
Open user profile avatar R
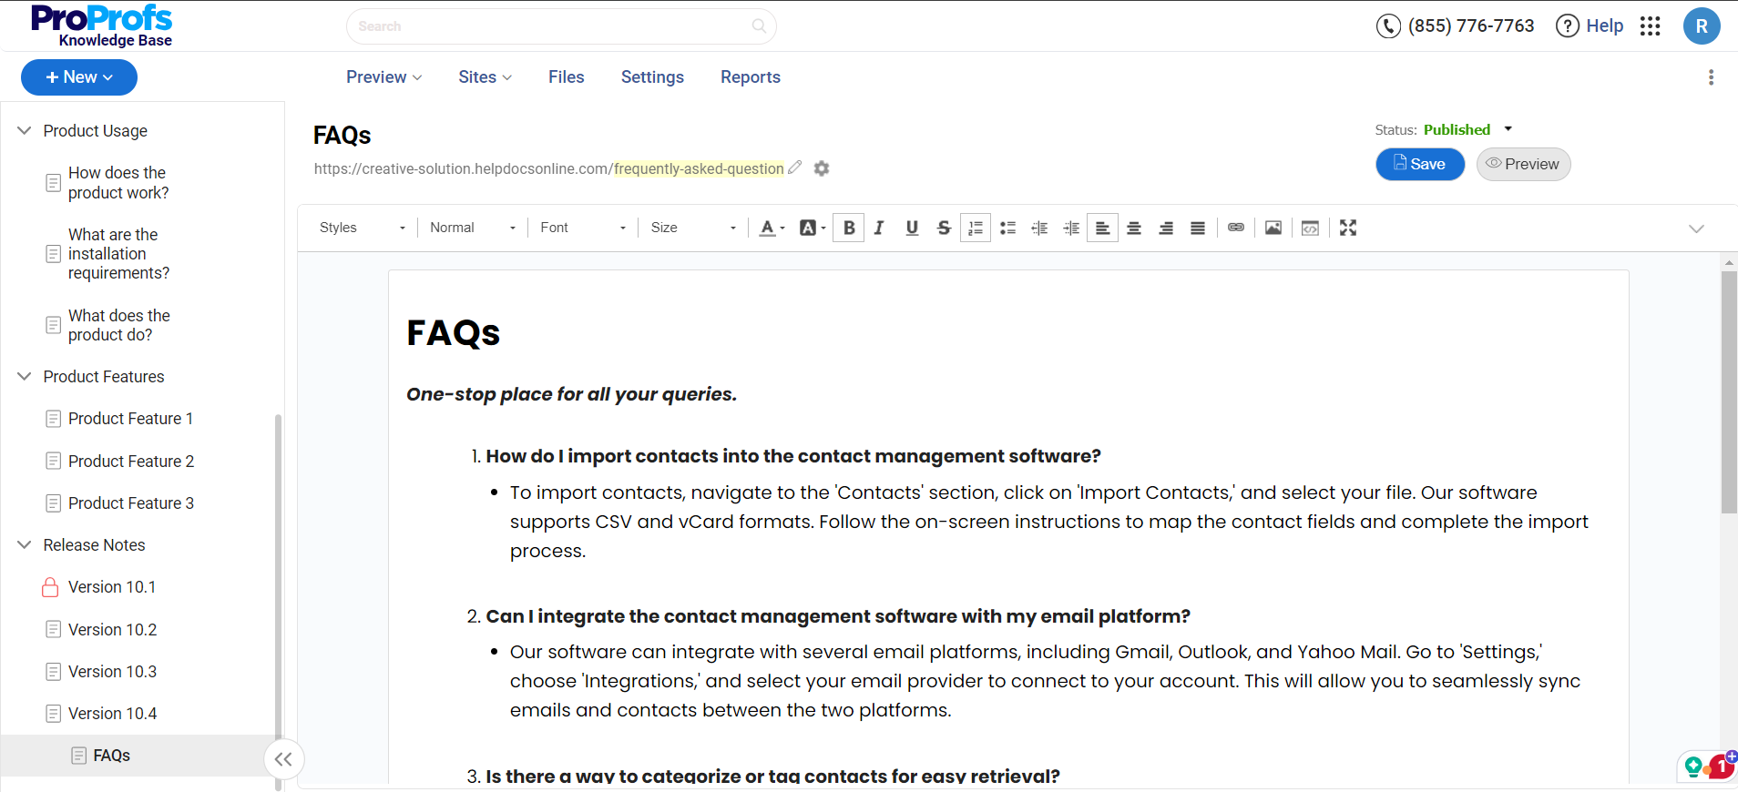tap(1702, 26)
